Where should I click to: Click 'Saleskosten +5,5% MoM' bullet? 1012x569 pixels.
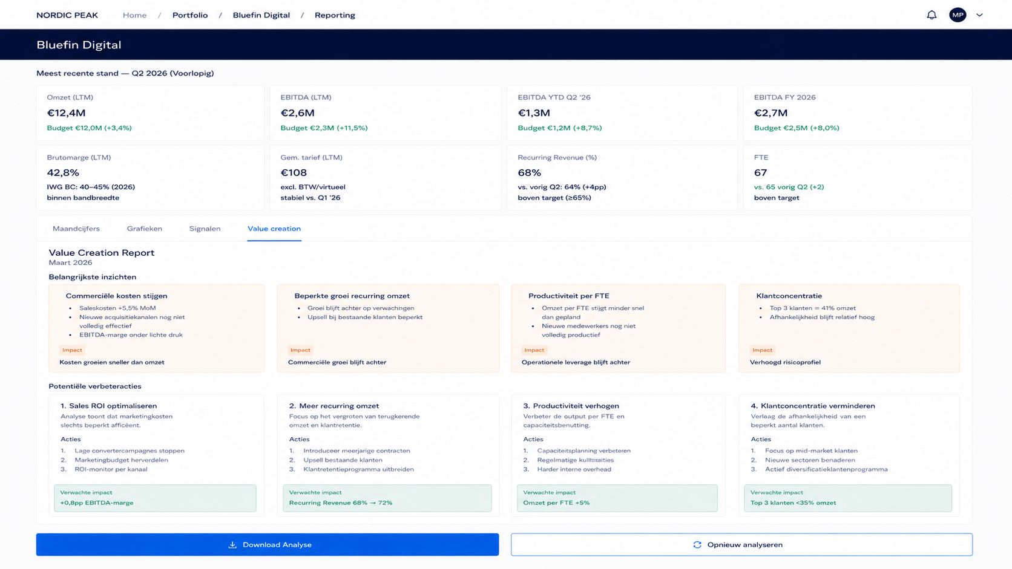pyautogui.click(x=117, y=308)
